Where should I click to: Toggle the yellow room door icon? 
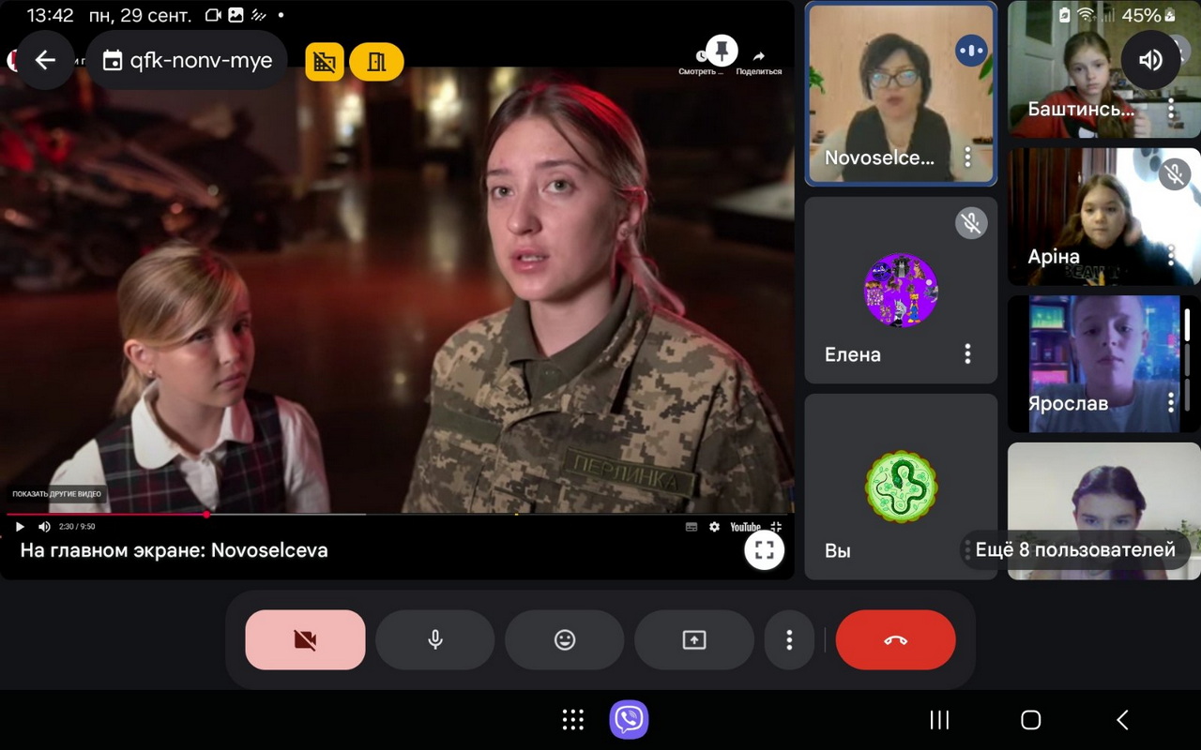376,62
